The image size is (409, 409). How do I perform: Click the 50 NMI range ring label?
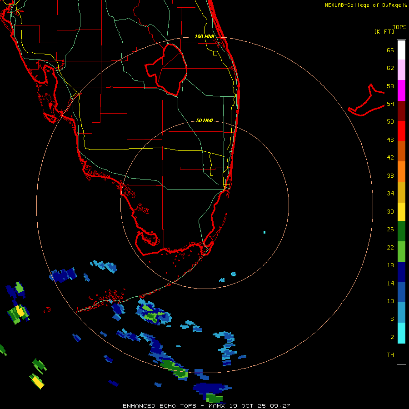click(204, 120)
